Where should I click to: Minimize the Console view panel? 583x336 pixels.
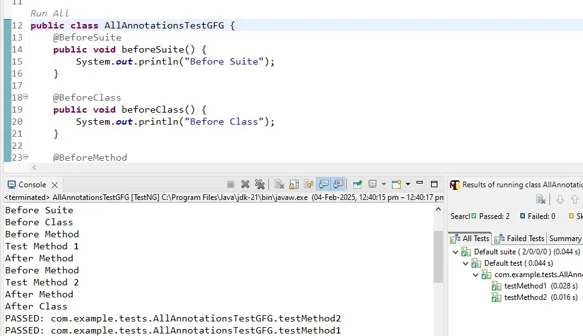[x=420, y=184]
